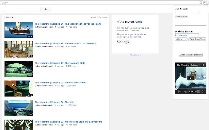This screenshot has height=130, width=209.
Task: Open Episode 22 Moomin and Little My's Adventure
Action: [x=68, y=122]
